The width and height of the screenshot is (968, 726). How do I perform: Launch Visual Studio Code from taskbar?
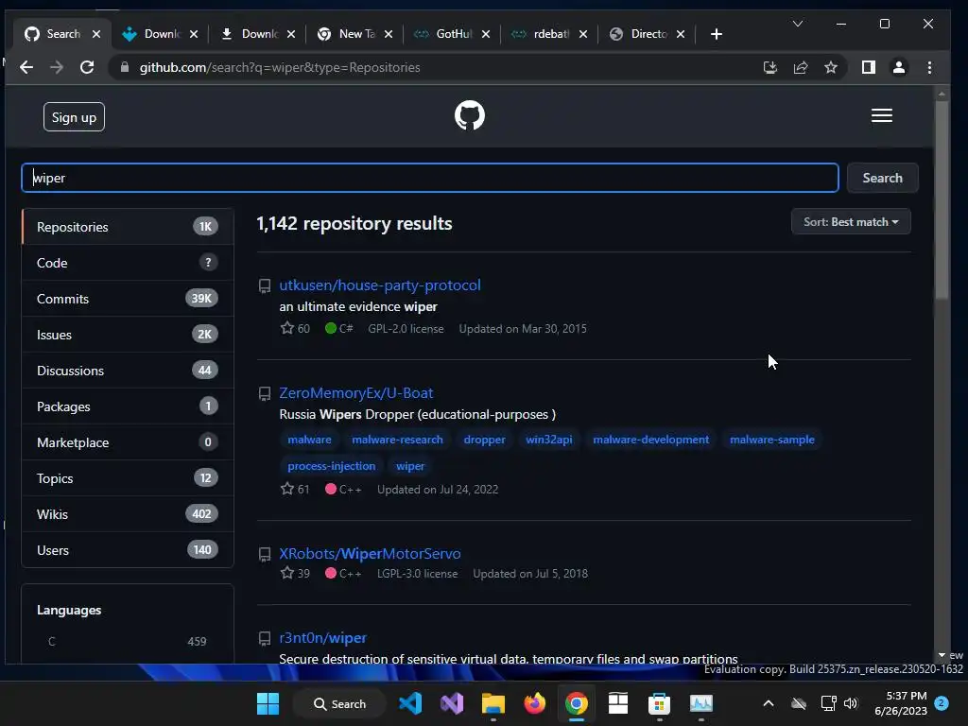[x=410, y=703]
